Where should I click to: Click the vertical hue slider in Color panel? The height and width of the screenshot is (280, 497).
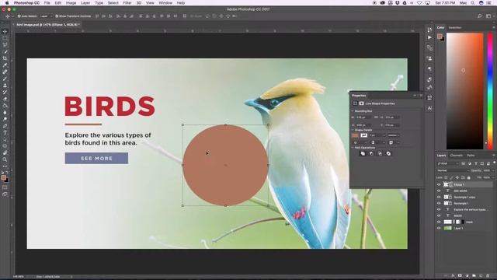(490, 90)
